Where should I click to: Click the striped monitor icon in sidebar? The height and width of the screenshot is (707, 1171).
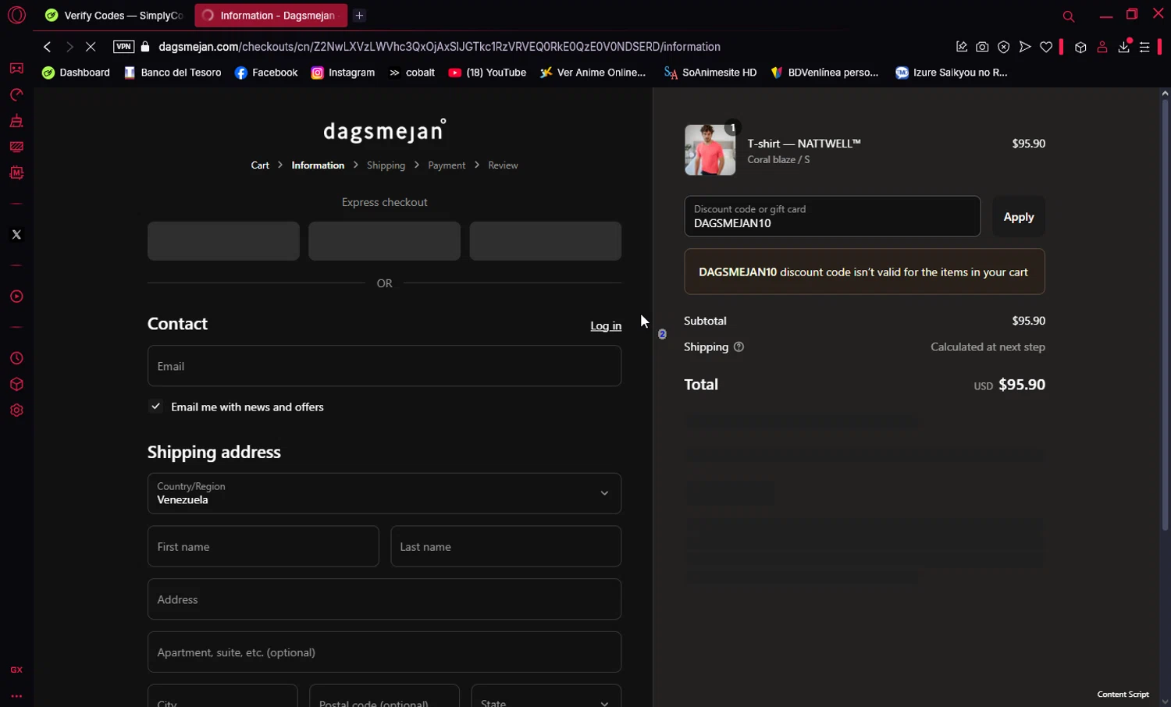pos(16,147)
